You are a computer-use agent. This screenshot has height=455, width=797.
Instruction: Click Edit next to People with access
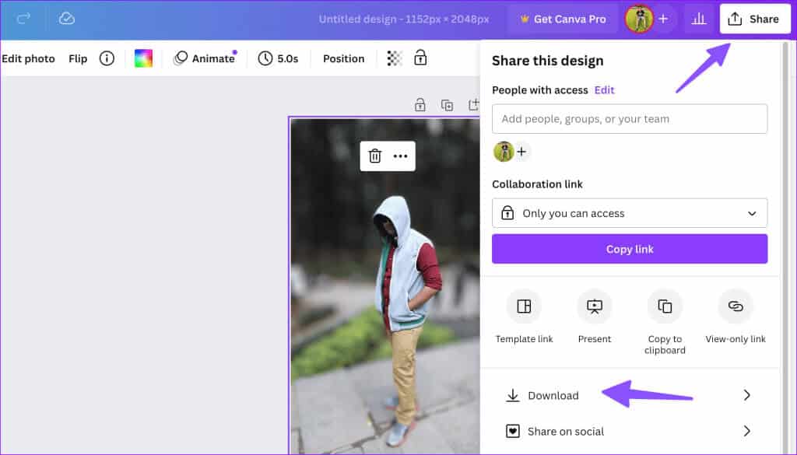604,90
